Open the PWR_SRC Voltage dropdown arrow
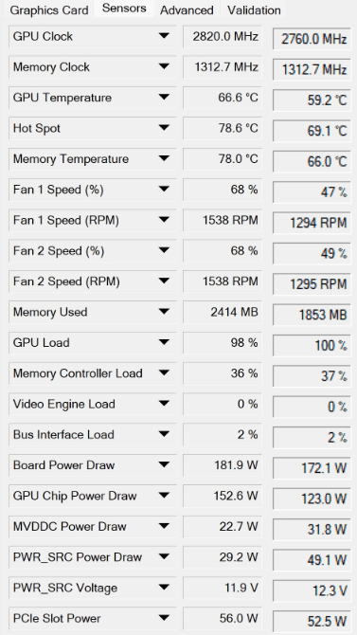This screenshot has height=635, width=357. pyautogui.click(x=164, y=588)
